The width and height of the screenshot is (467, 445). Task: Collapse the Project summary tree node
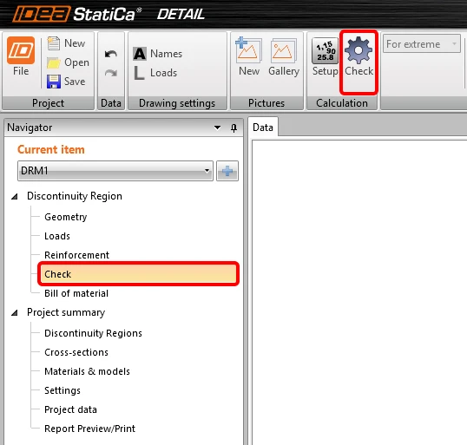pos(14,313)
